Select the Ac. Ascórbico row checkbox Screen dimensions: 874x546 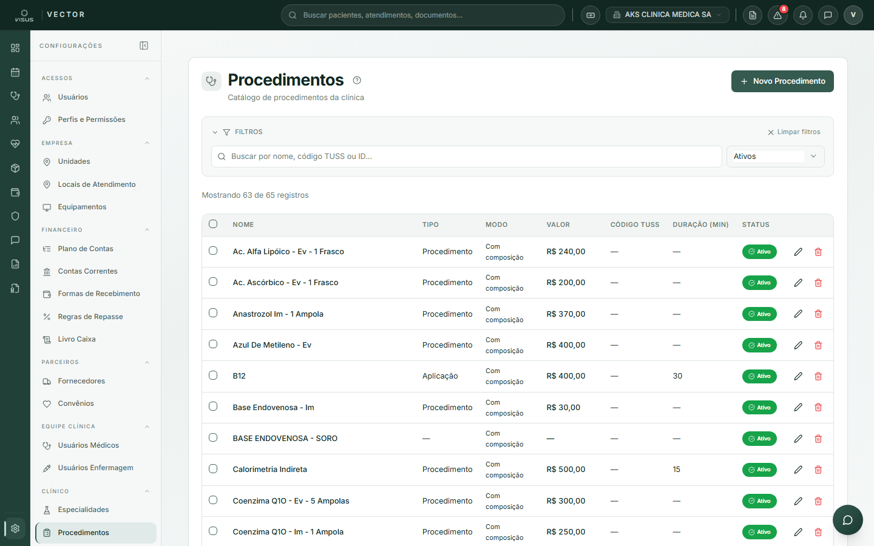pyautogui.click(x=213, y=281)
